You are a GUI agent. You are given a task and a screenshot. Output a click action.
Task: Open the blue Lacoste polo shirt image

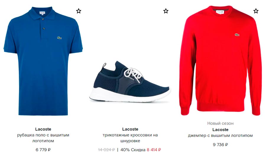point(43,61)
